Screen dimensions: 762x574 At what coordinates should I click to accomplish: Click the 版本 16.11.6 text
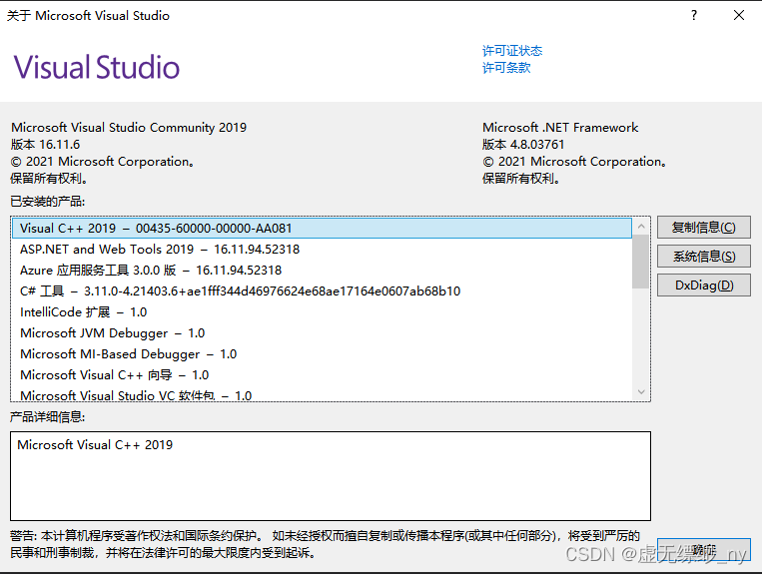tap(45, 144)
